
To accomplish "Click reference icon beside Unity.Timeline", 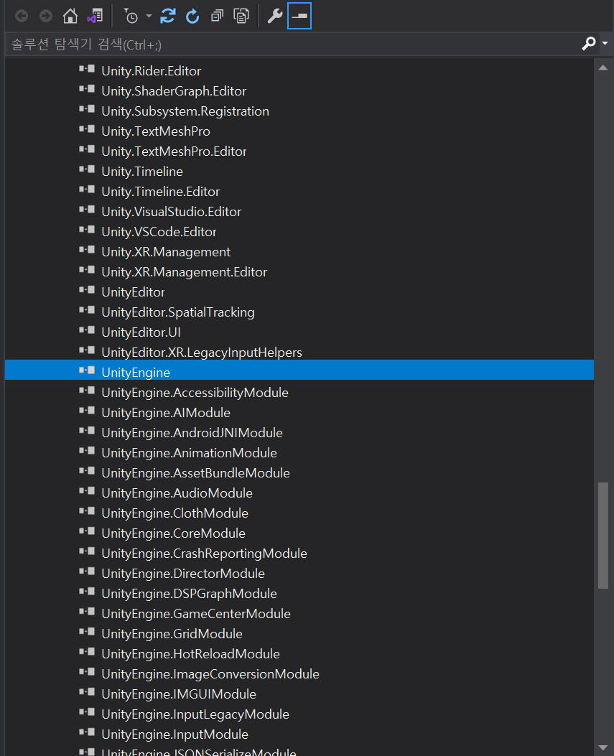I will [87, 169].
